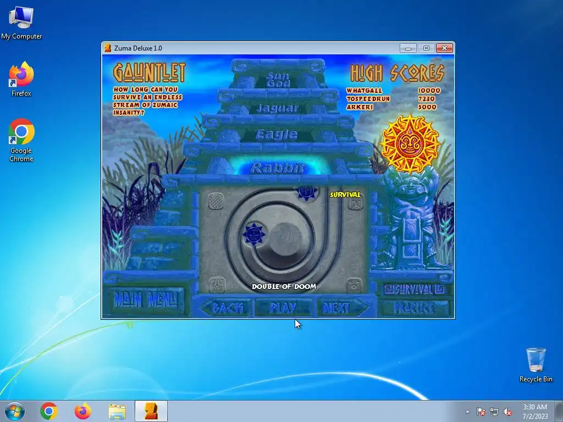Screen dimensions: 563x422
Task: Minimize the Zuma Deluxe window
Action: pos(409,48)
